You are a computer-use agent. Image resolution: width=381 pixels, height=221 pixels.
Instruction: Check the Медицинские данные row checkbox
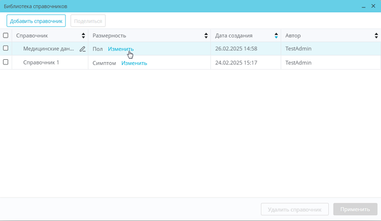click(6, 48)
